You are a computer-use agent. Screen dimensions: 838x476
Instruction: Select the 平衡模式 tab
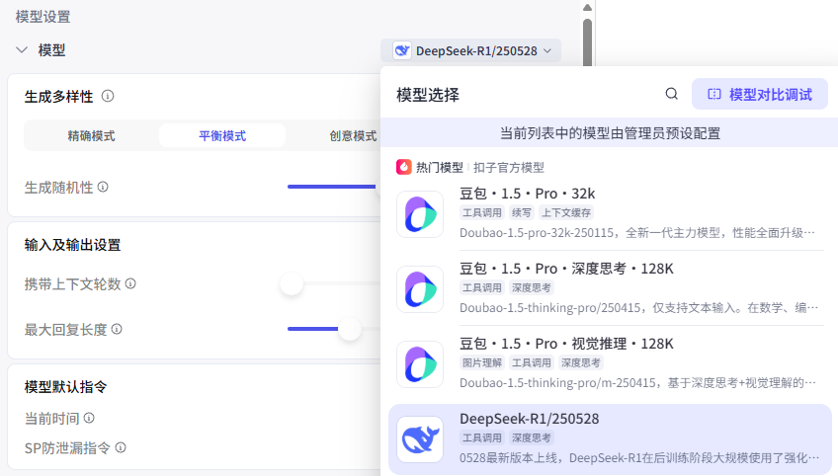click(222, 135)
